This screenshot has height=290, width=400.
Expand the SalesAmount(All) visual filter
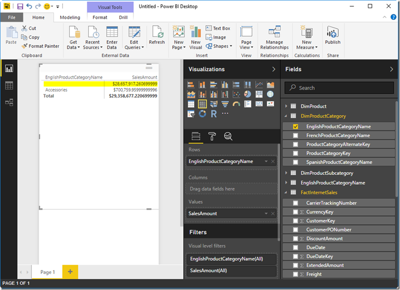232,271
